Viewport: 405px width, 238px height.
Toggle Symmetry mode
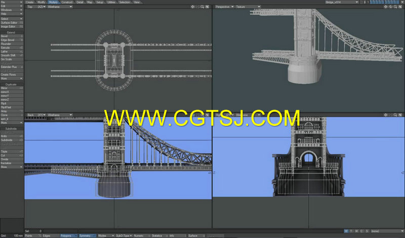[87, 235]
